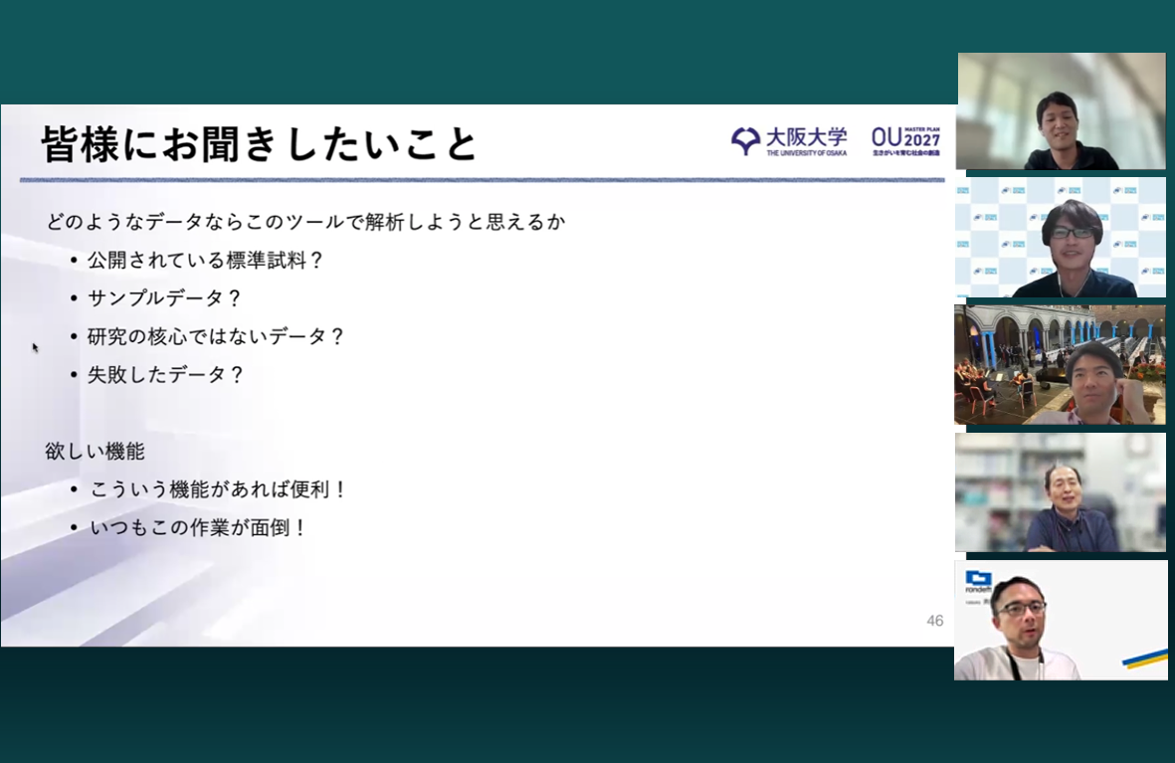This screenshot has width=1175, height=763.
Task: Select the video tile with checkered logo backdrop
Action: pos(1060,238)
